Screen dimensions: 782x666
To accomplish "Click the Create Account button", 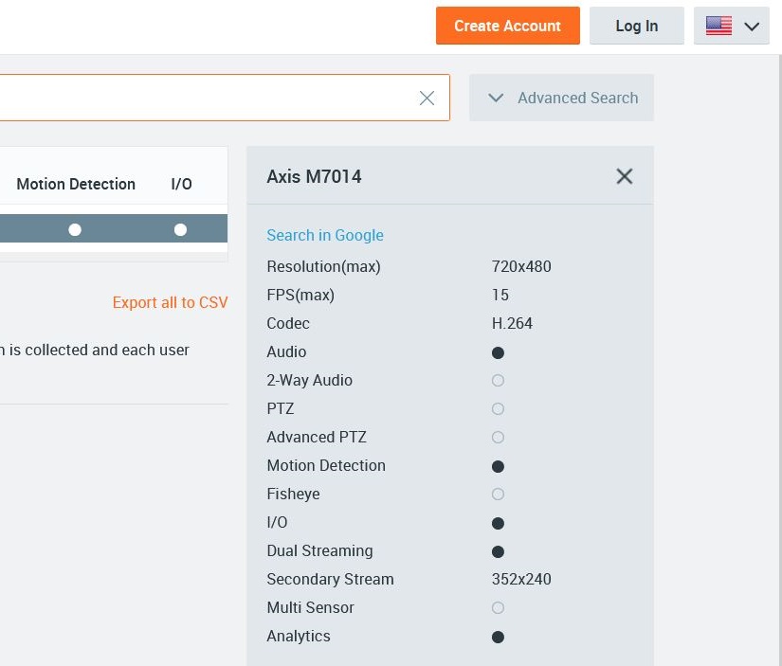I will pyautogui.click(x=507, y=27).
